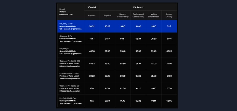Image resolution: width=237 pixels, height=111 pixels.
Task: Click the 70.70 Image Quality value
Action: (x=169, y=88)
